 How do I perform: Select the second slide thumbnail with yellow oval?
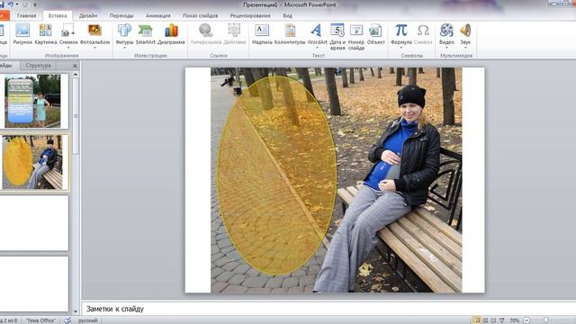[x=34, y=162]
